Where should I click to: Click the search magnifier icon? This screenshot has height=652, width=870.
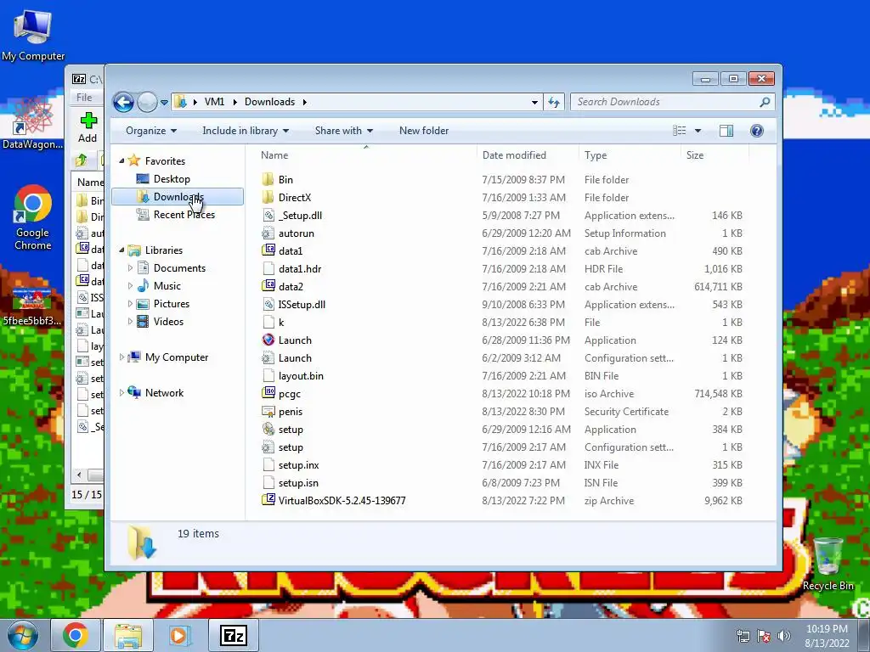pos(765,102)
